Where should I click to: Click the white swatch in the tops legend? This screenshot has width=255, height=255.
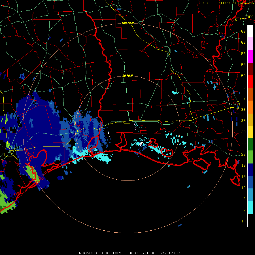(250, 31)
